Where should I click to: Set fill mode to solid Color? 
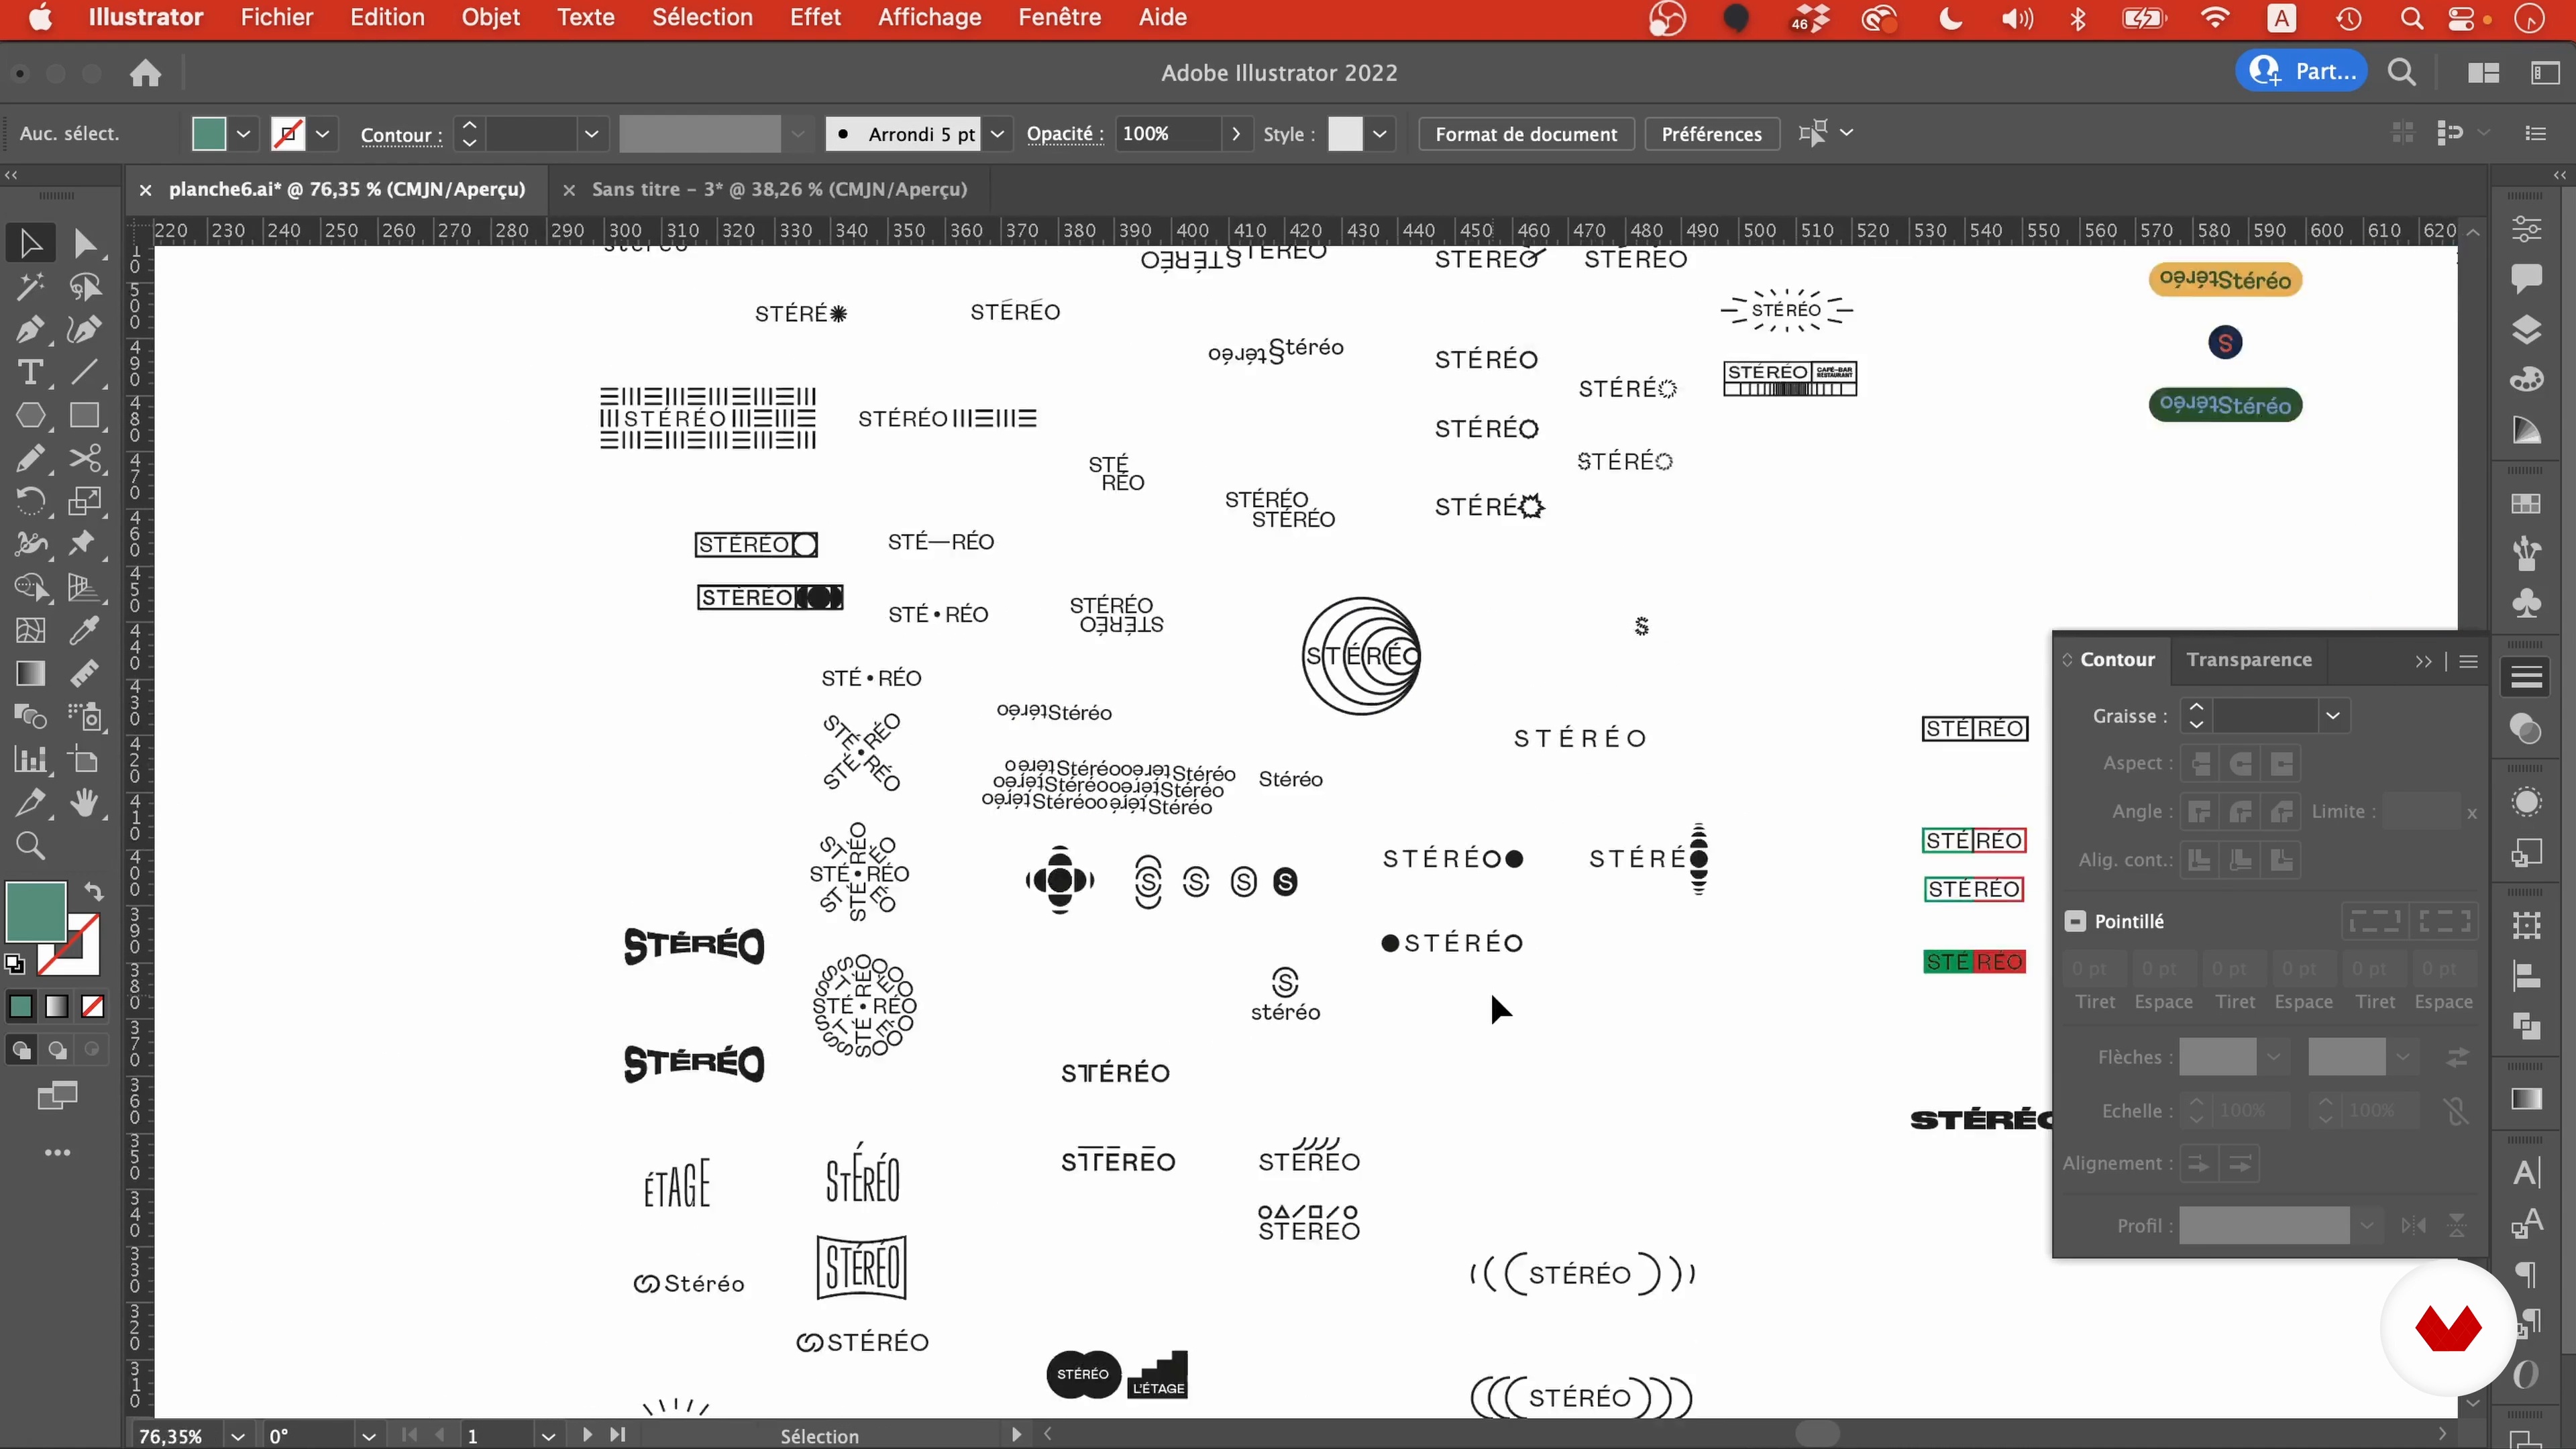(20, 1006)
